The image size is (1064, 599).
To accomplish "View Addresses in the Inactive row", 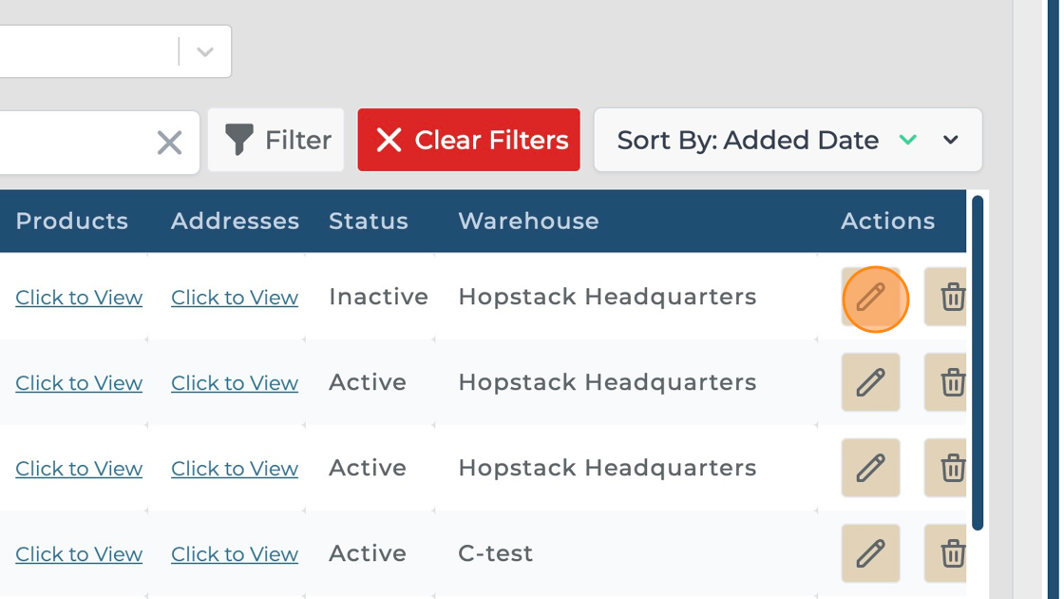I will (x=235, y=298).
